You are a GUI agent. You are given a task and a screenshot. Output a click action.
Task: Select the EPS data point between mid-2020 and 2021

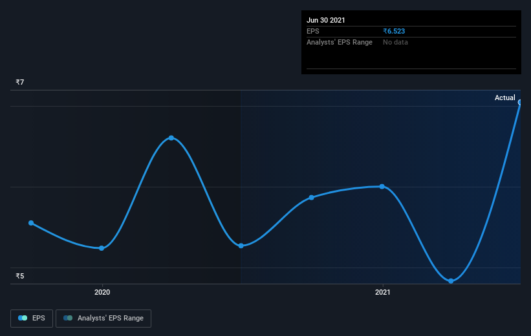click(x=312, y=198)
